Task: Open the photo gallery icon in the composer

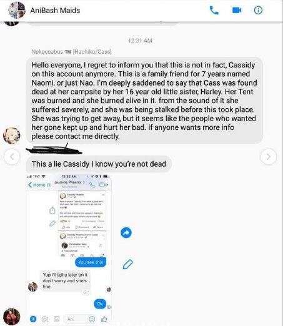Action: tap(56, 319)
